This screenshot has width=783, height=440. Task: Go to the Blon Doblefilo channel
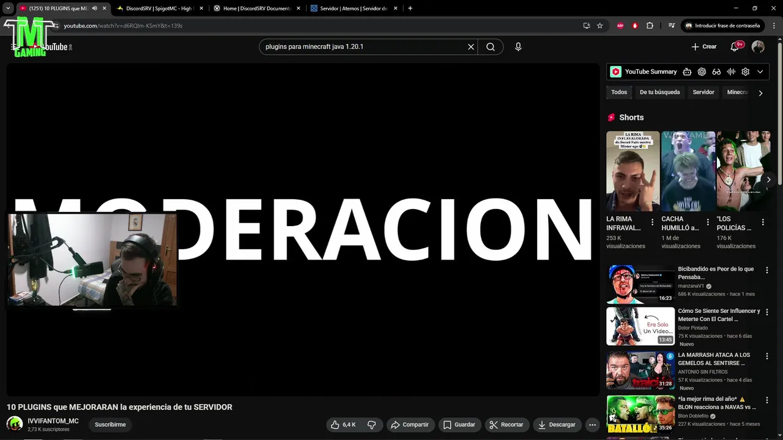(693, 416)
